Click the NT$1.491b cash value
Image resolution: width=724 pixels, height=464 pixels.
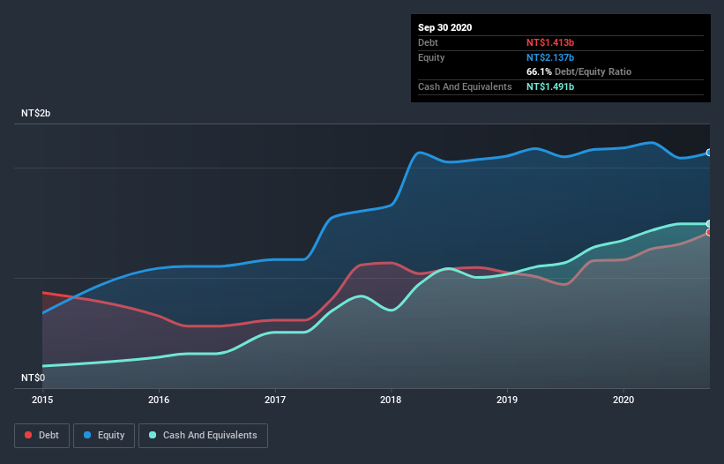550,86
